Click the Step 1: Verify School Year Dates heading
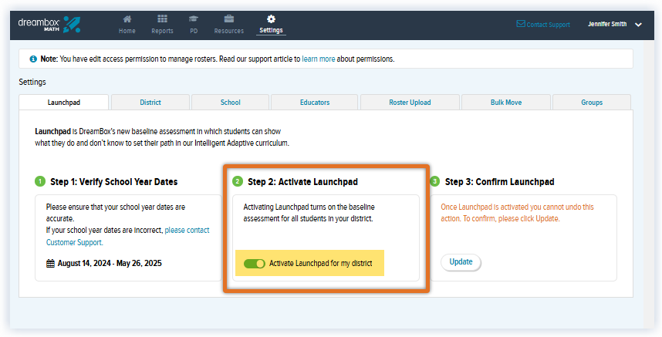 coord(114,182)
